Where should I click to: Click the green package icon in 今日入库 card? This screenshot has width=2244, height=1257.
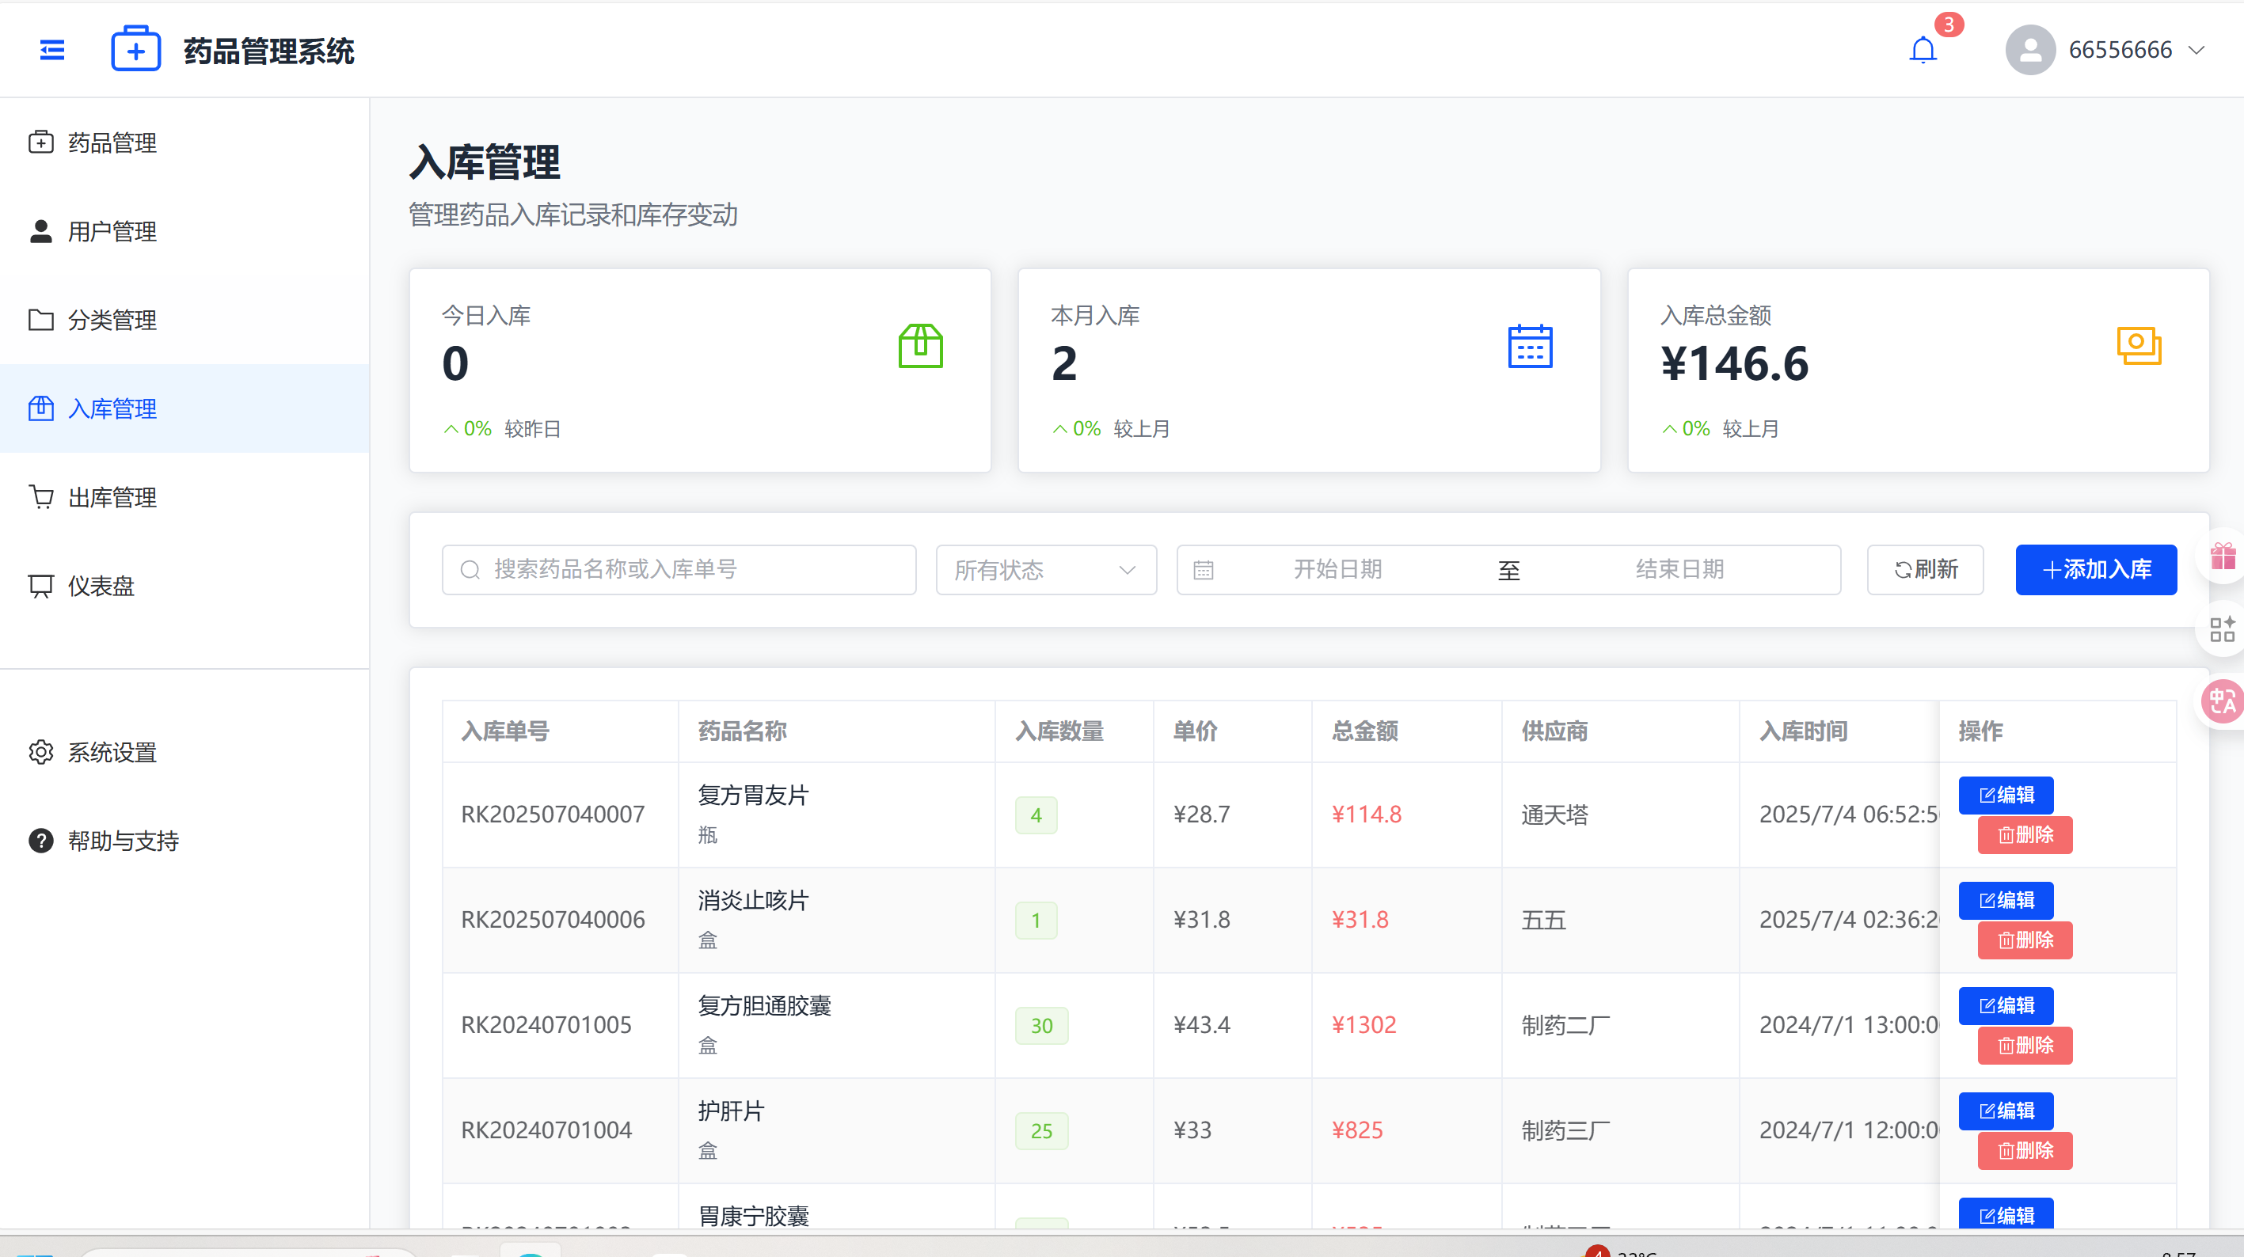click(921, 347)
